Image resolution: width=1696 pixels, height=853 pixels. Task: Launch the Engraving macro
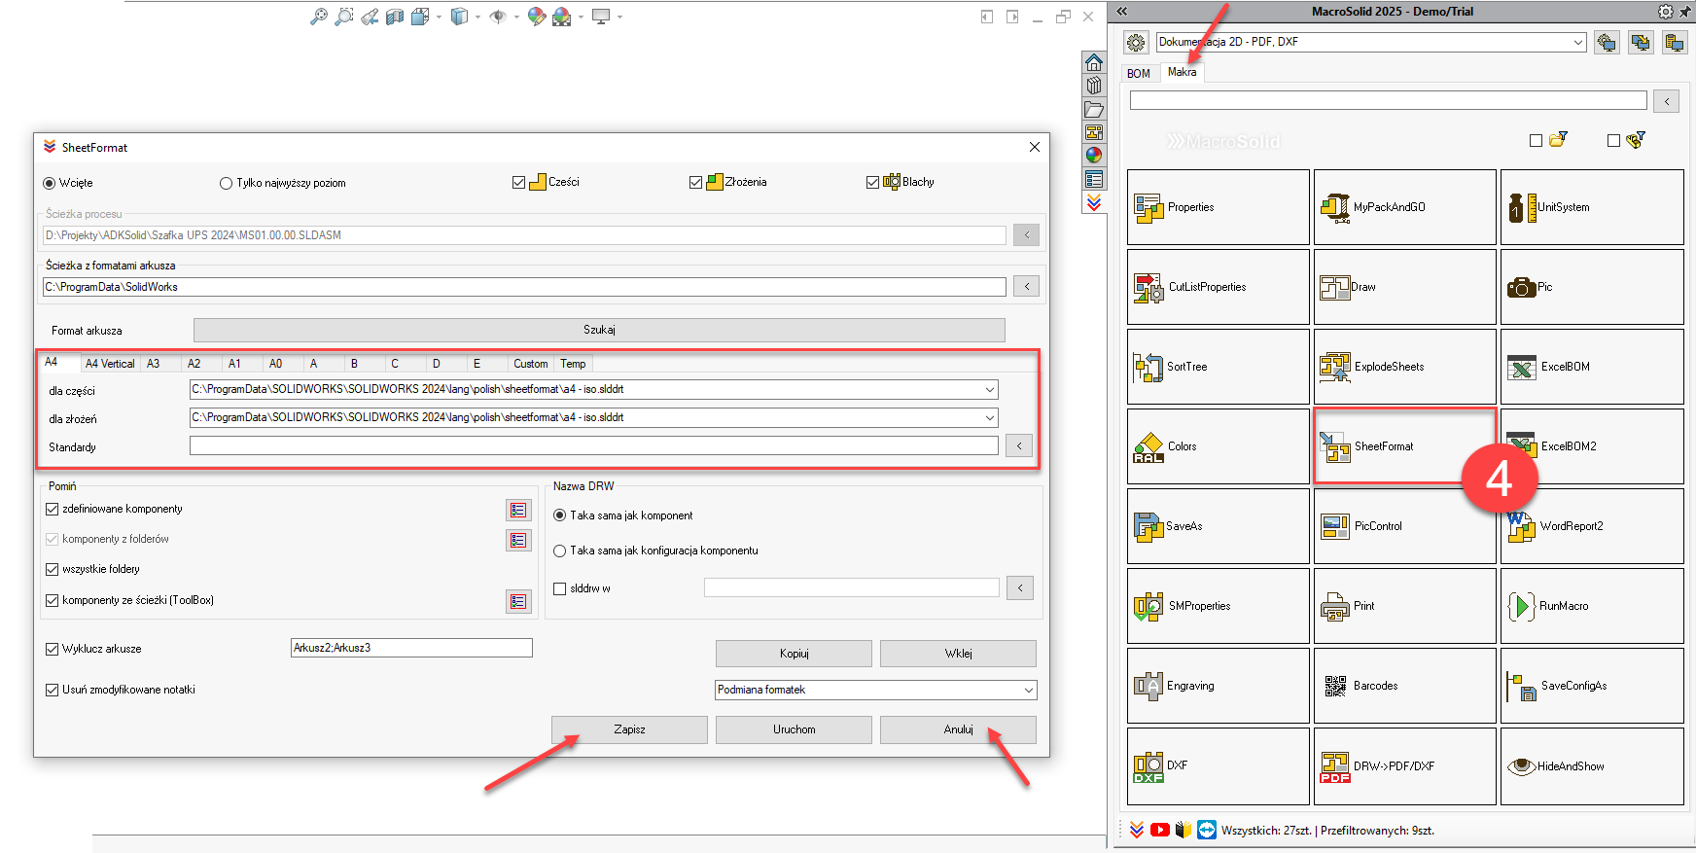pos(1218,686)
